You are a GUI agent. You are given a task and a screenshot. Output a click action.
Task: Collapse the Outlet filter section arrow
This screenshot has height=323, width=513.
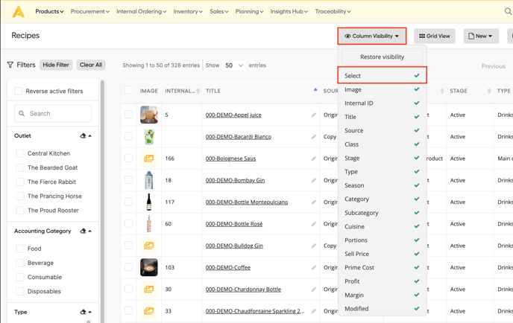click(x=90, y=135)
